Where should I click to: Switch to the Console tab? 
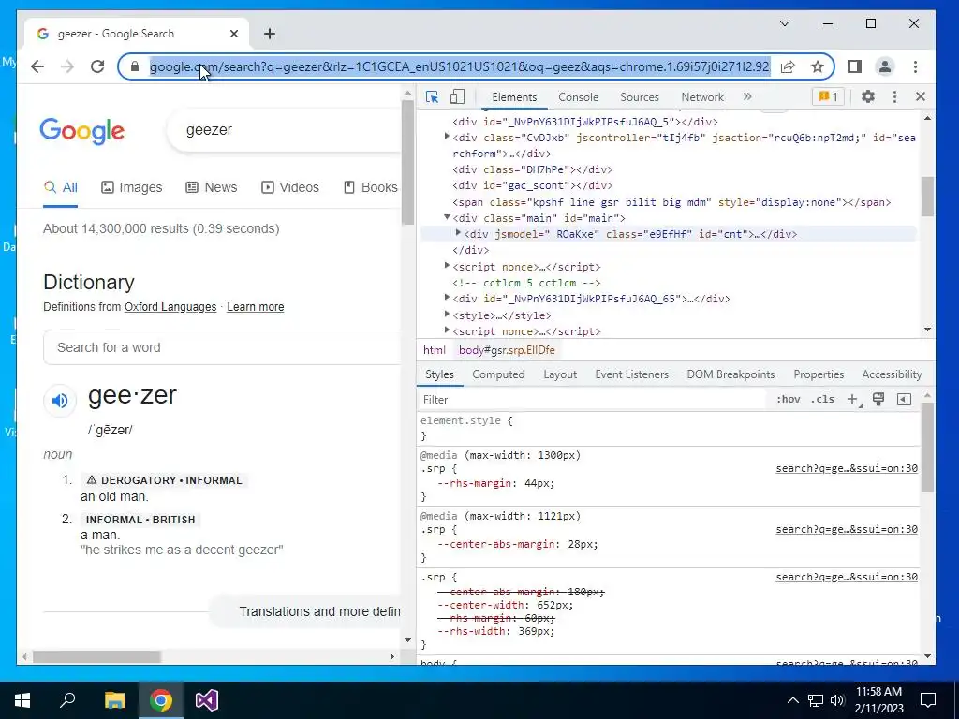click(578, 97)
